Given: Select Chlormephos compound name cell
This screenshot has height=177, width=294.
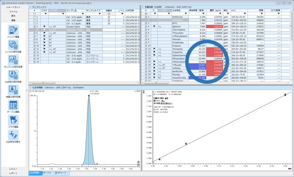Looking at the screenshot, I should [x=180, y=30].
